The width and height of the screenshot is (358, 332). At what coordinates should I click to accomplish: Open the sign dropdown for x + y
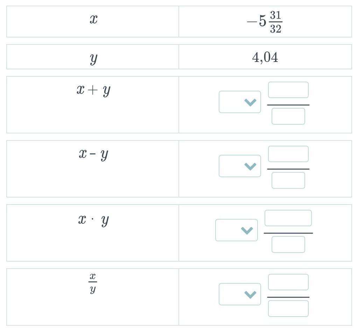tap(240, 102)
